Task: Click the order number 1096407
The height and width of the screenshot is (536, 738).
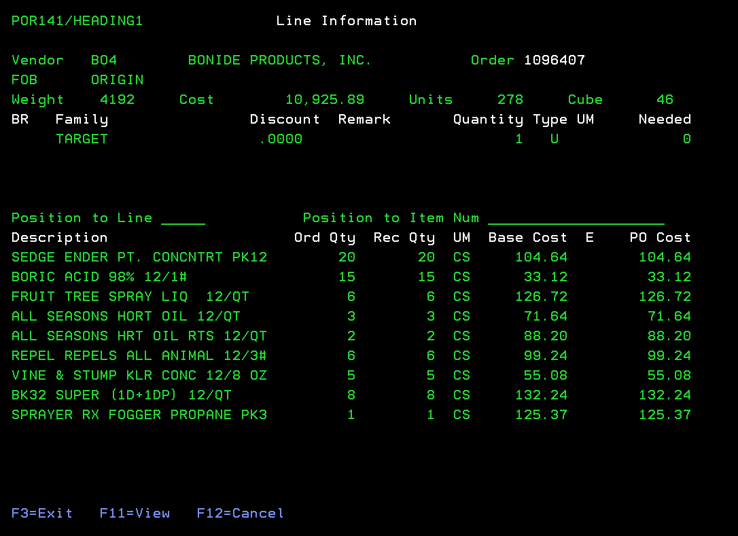Action: [x=554, y=60]
